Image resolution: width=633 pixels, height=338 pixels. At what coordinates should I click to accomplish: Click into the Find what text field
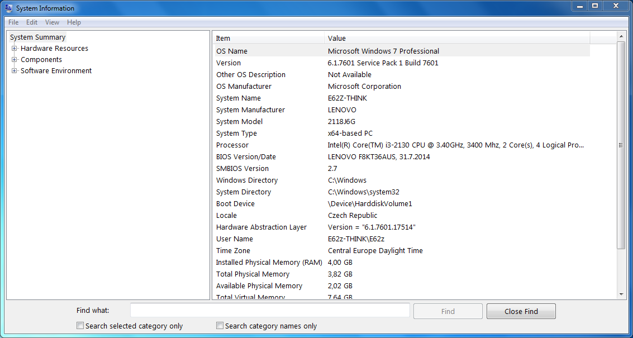[x=270, y=310]
